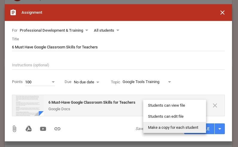Open the Points 100 dropdown
This screenshot has width=238, height=147.
(40, 82)
